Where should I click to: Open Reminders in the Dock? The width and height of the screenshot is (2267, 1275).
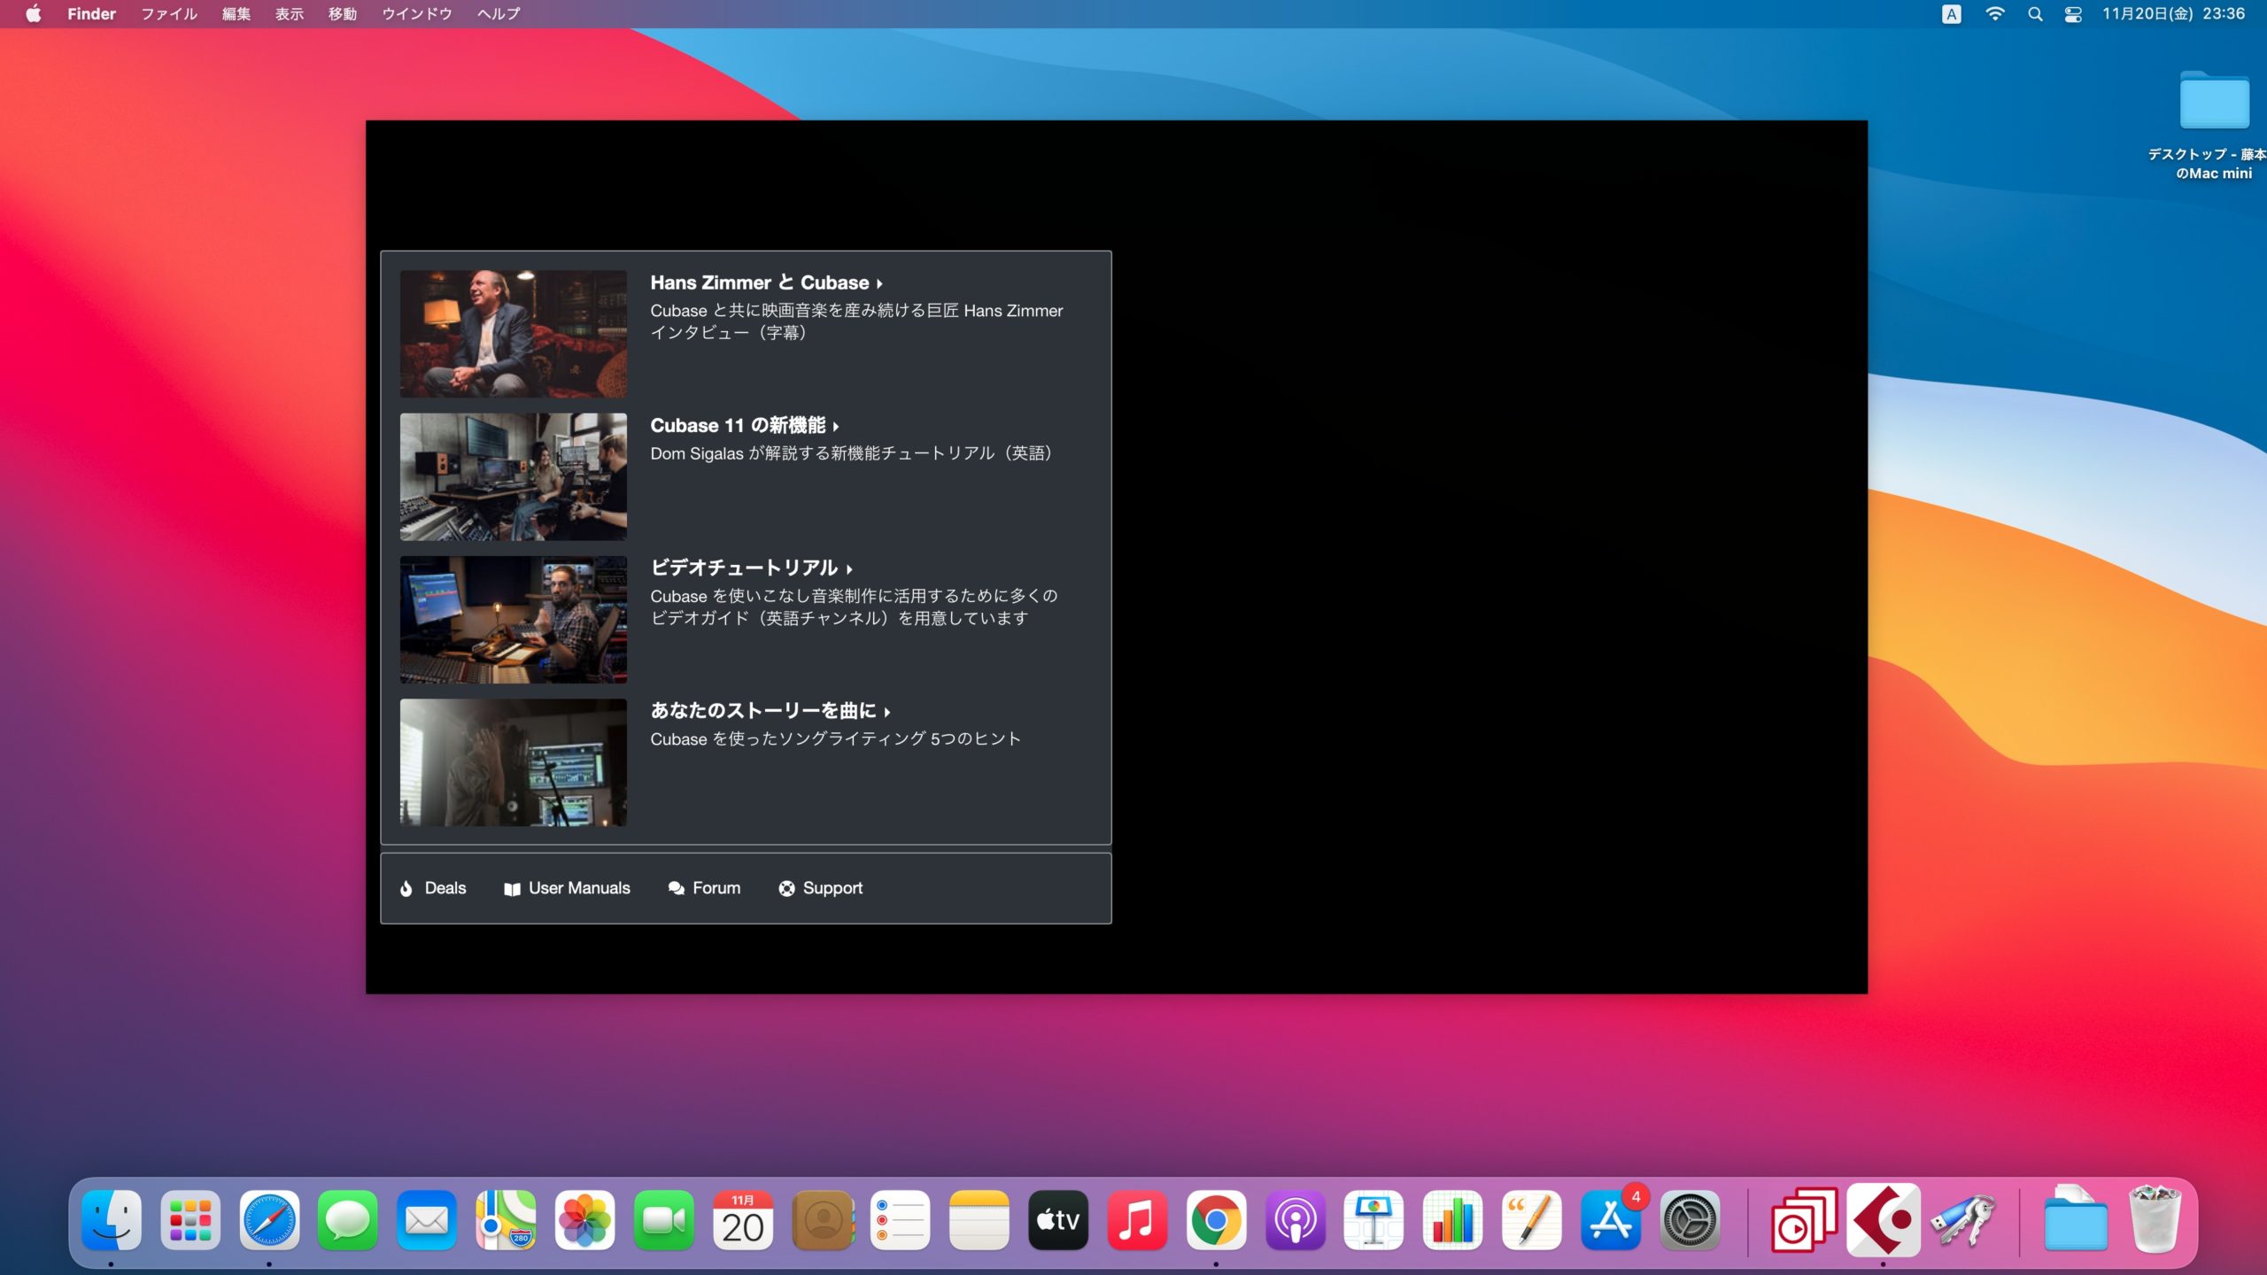click(901, 1220)
